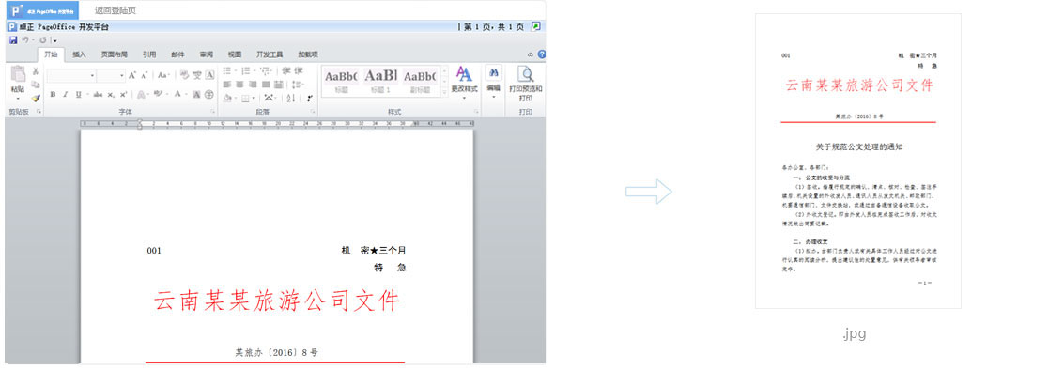
Task: Click the Bold formatting button
Action: coord(53,94)
